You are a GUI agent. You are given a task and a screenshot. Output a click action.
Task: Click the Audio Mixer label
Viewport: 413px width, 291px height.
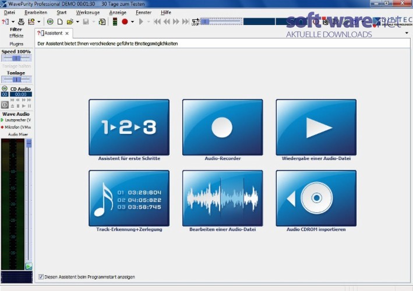tap(18, 134)
